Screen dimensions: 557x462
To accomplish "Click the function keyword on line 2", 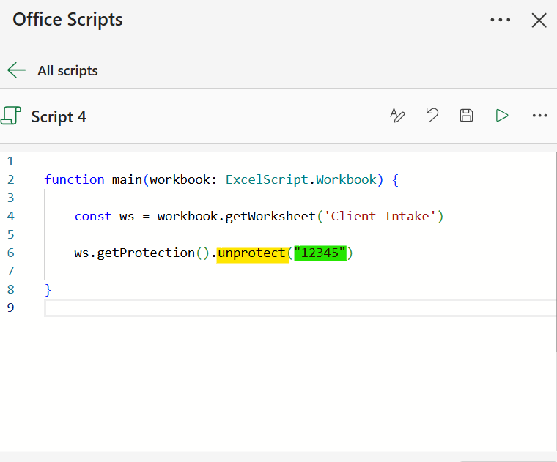I will click(74, 179).
